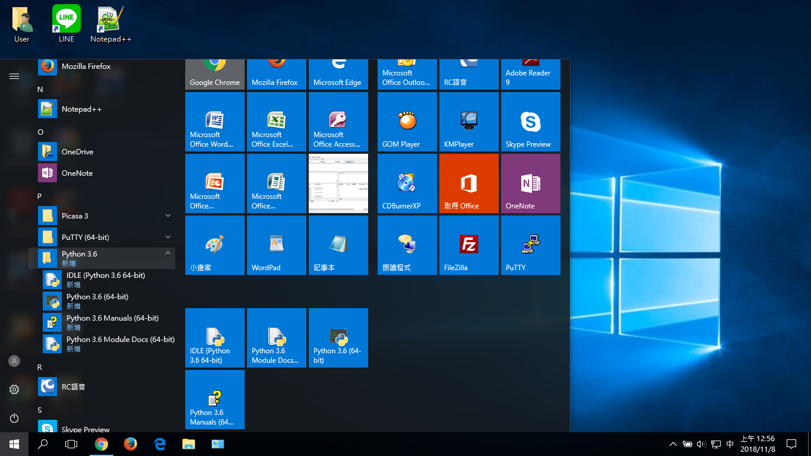Viewport: 811px width, 456px height.
Task: Open taskbar search magnifier
Action: click(43, 444)
